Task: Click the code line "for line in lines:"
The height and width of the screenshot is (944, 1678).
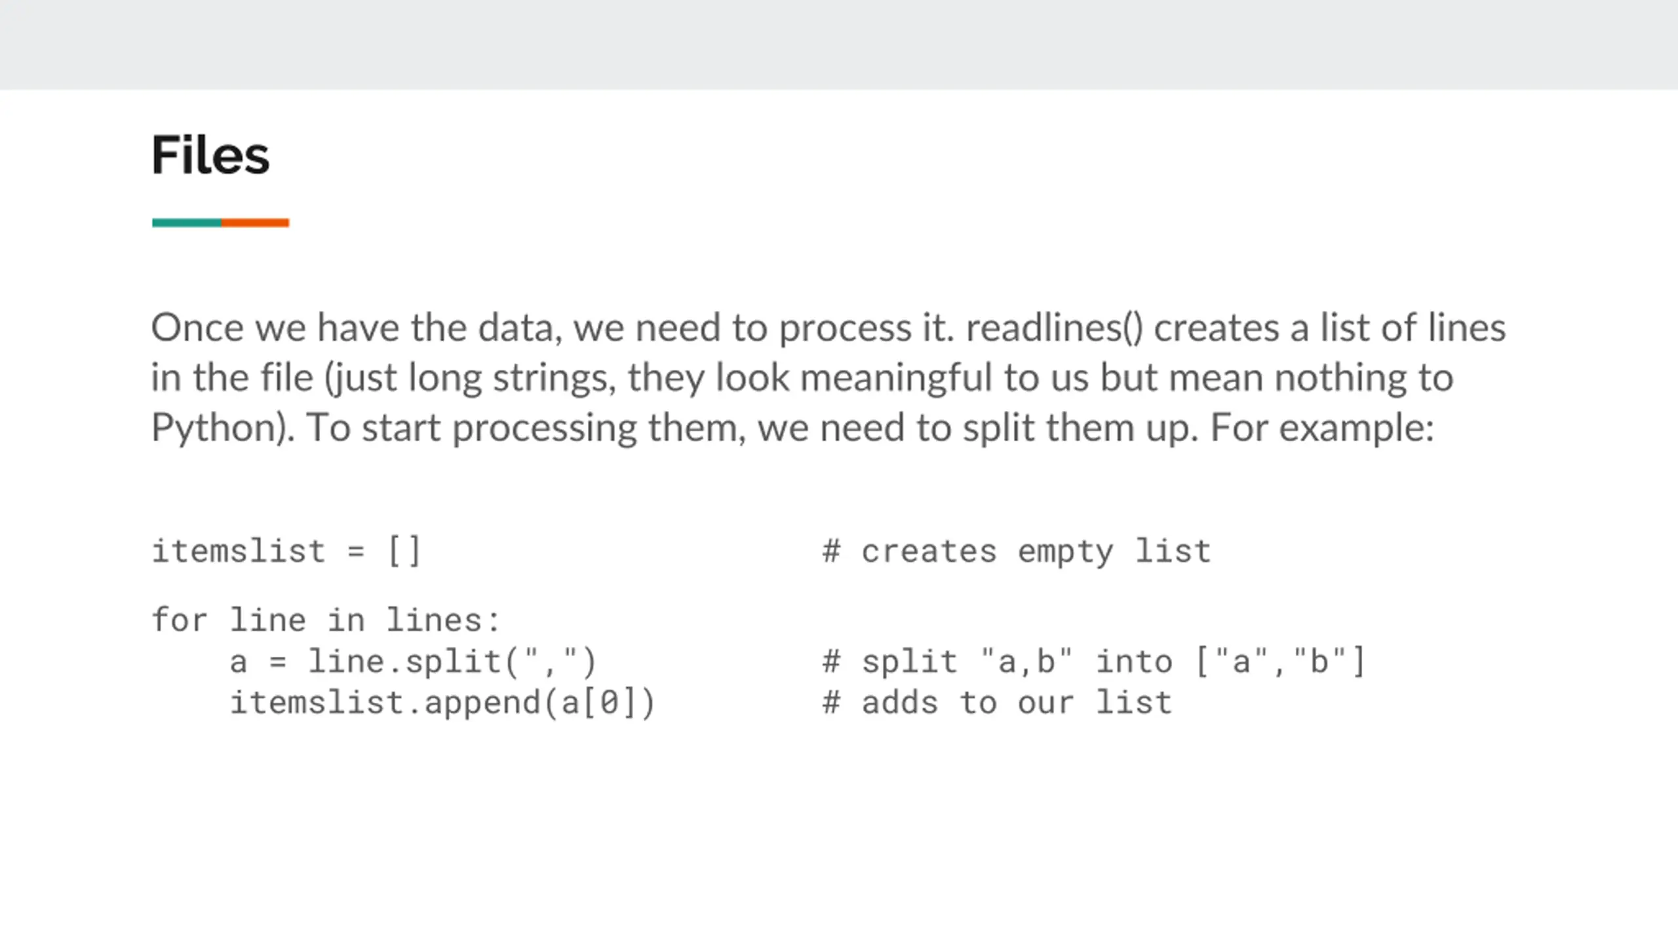Action: tap(326, 619)
